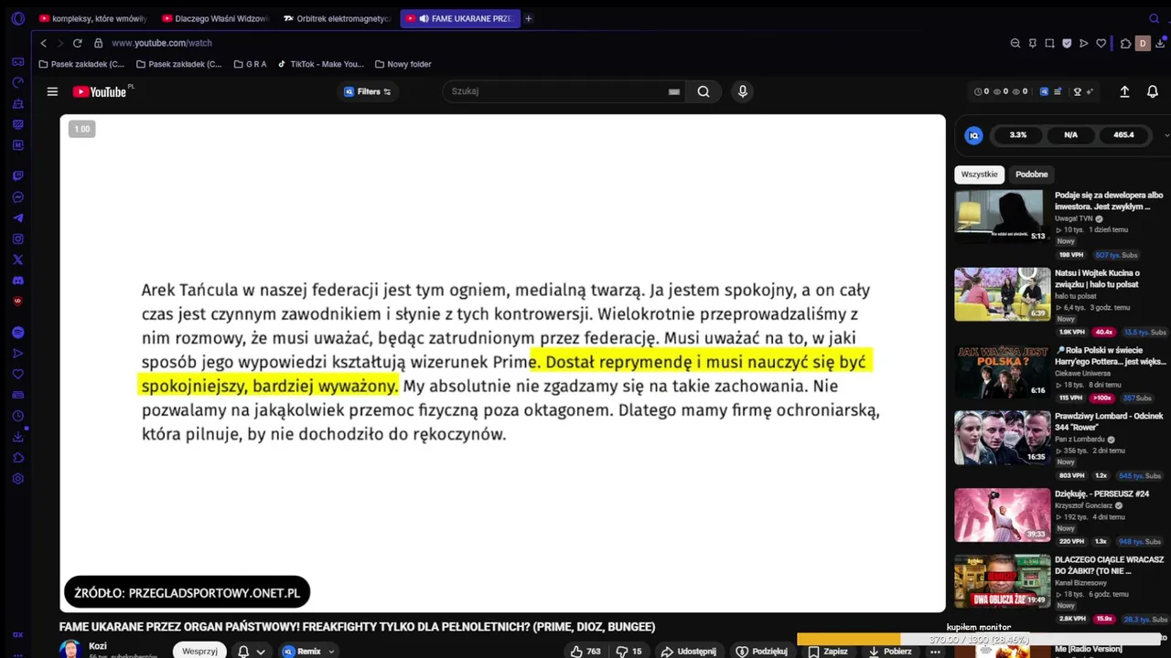This screenshot has width=1171, height=658.
Task: Click the Pobierz download button
Action: click(889, 652)
